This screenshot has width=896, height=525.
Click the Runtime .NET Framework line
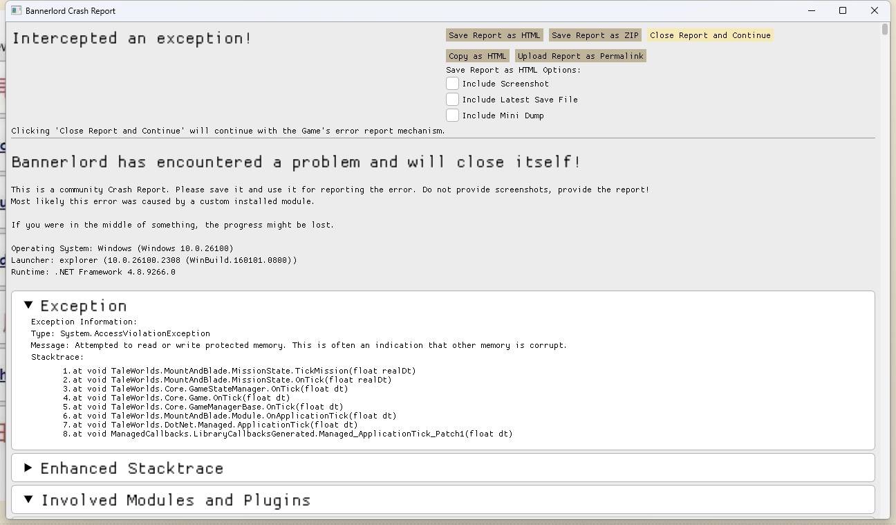click(93, 272)
